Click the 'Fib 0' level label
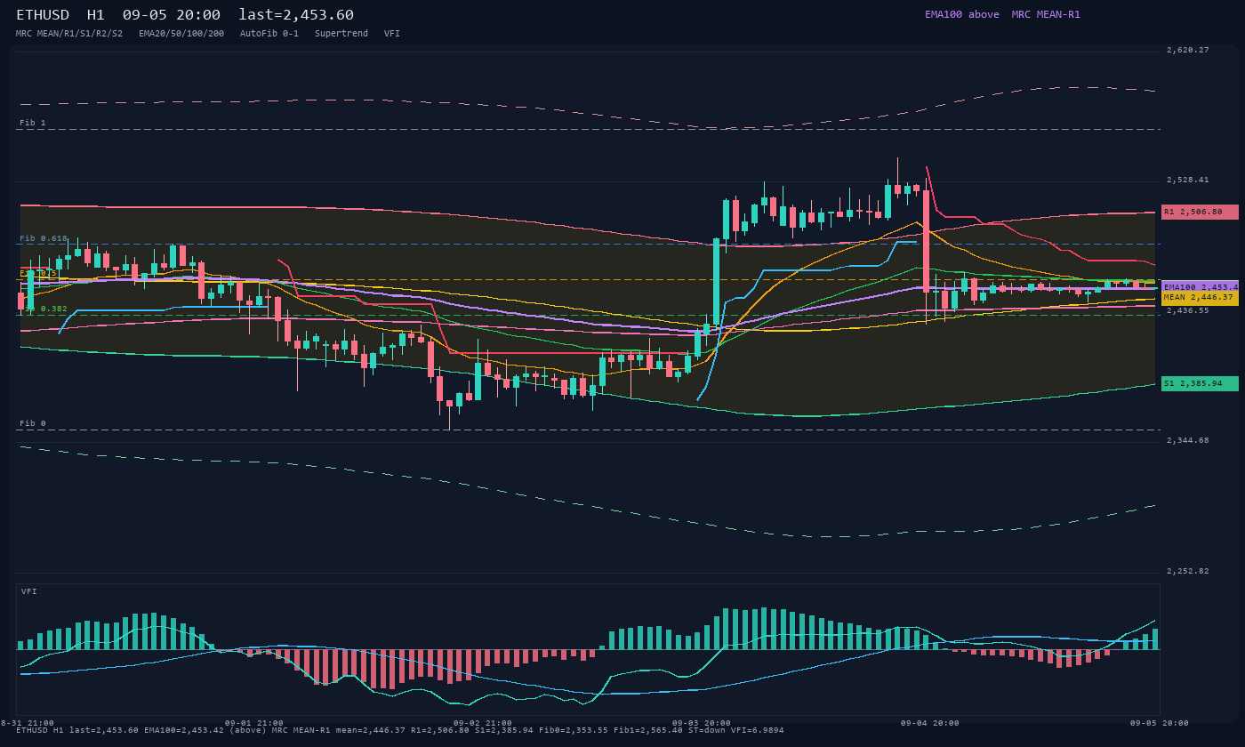 (x=33, y=423)
